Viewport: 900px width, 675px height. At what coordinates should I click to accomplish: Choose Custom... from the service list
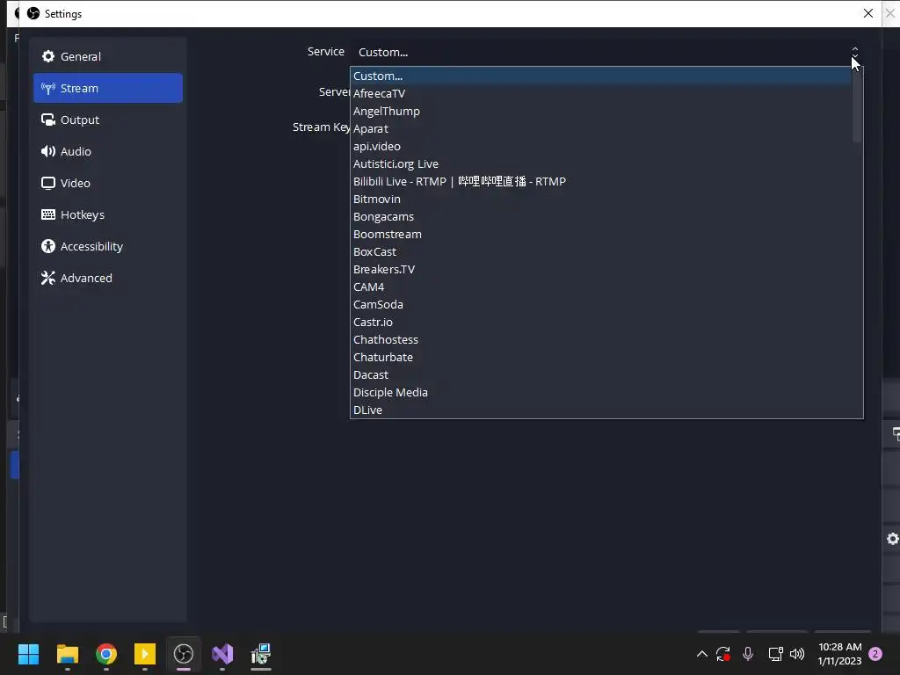601,76
